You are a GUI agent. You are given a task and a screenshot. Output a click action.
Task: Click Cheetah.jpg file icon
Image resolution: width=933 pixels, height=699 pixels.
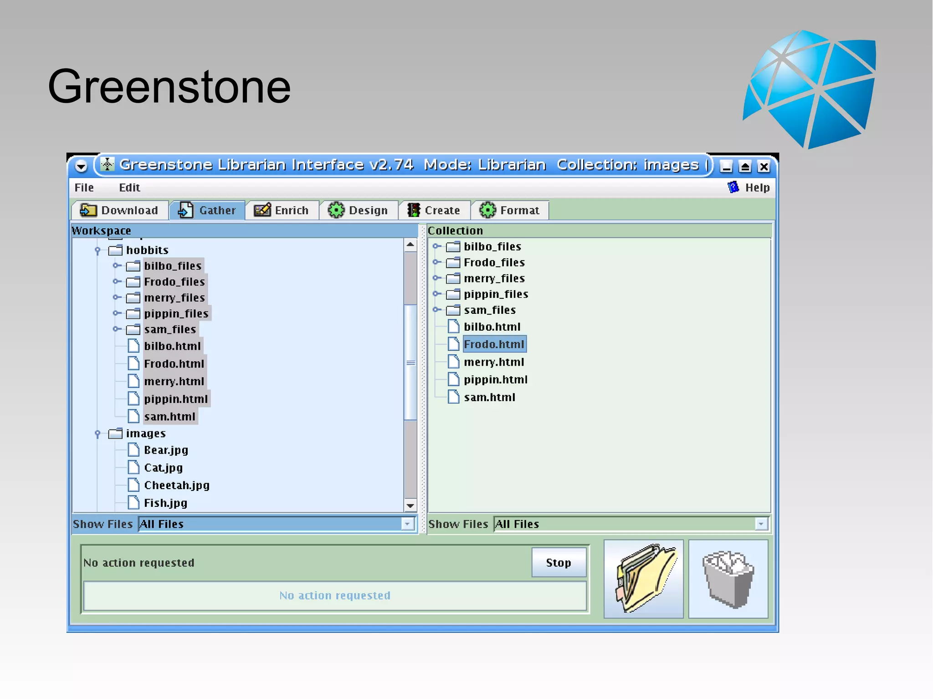point(133,485)
